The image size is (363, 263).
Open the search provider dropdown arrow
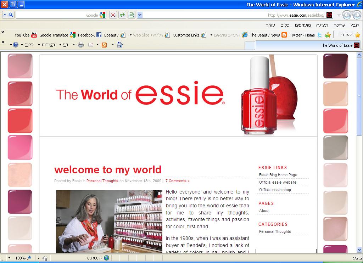5,15
